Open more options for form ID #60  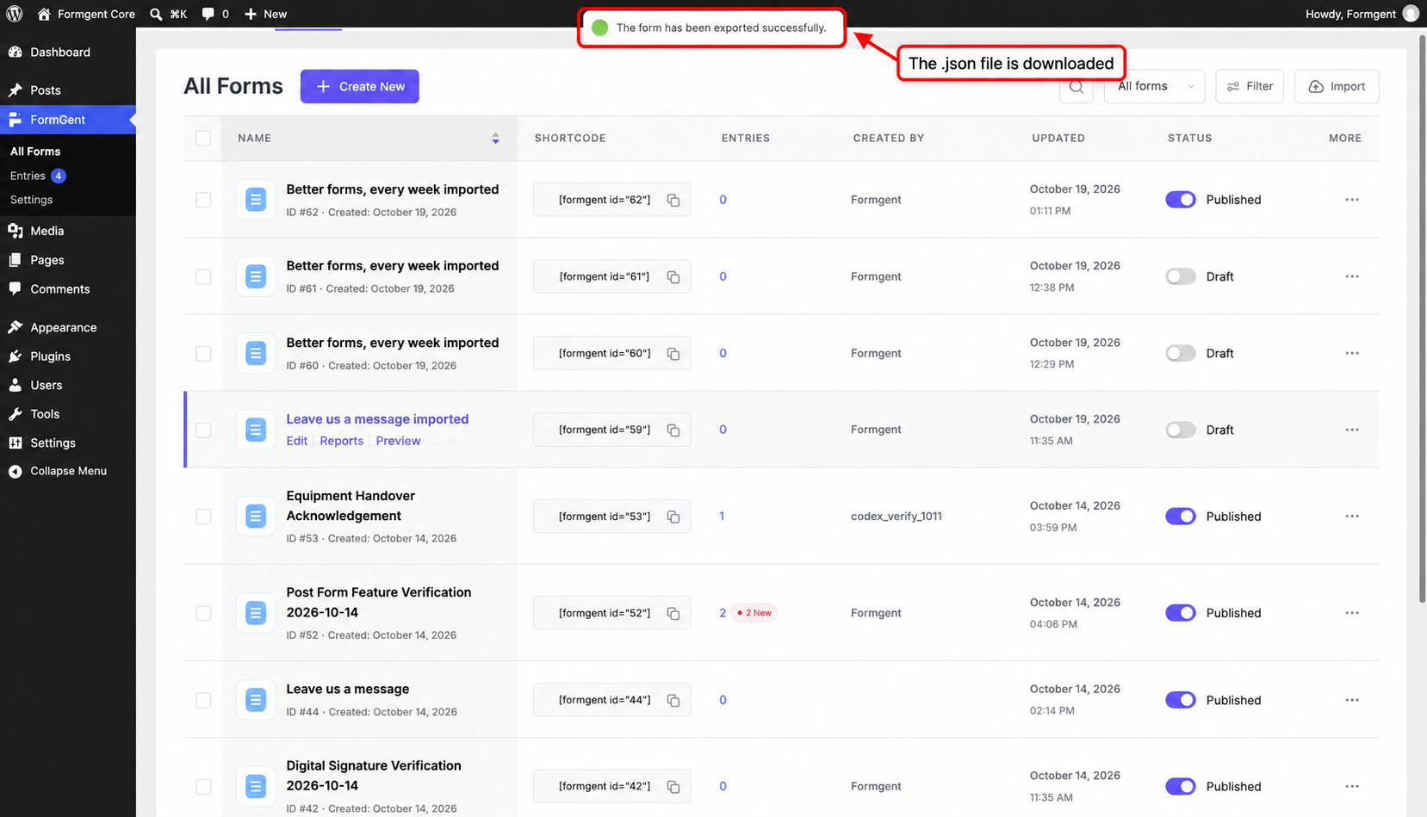1352,353
